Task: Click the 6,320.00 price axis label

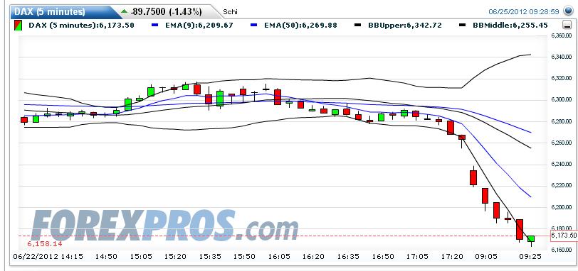Action: [561, 78]
